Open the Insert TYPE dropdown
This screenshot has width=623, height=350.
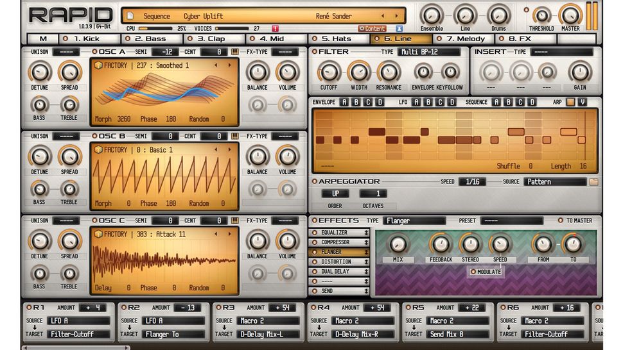(561, 52)
